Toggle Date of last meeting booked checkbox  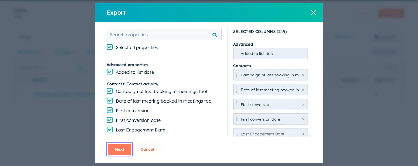110,101
